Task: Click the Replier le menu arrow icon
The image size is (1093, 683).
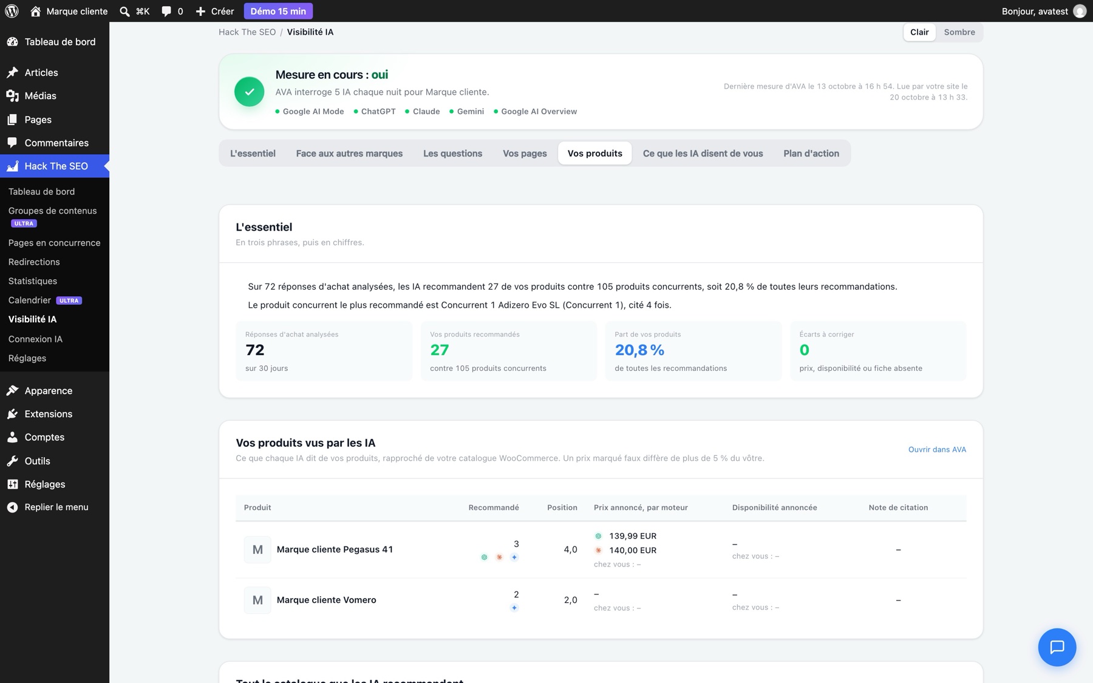Action: [x=12, y=507]
